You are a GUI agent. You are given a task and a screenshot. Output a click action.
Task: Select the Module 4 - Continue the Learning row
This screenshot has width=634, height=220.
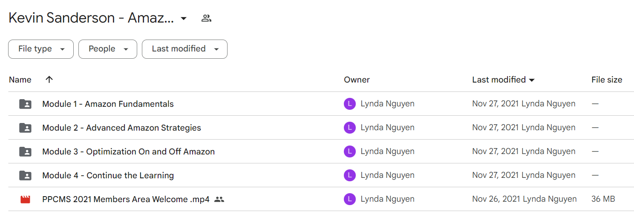(321, 175)
